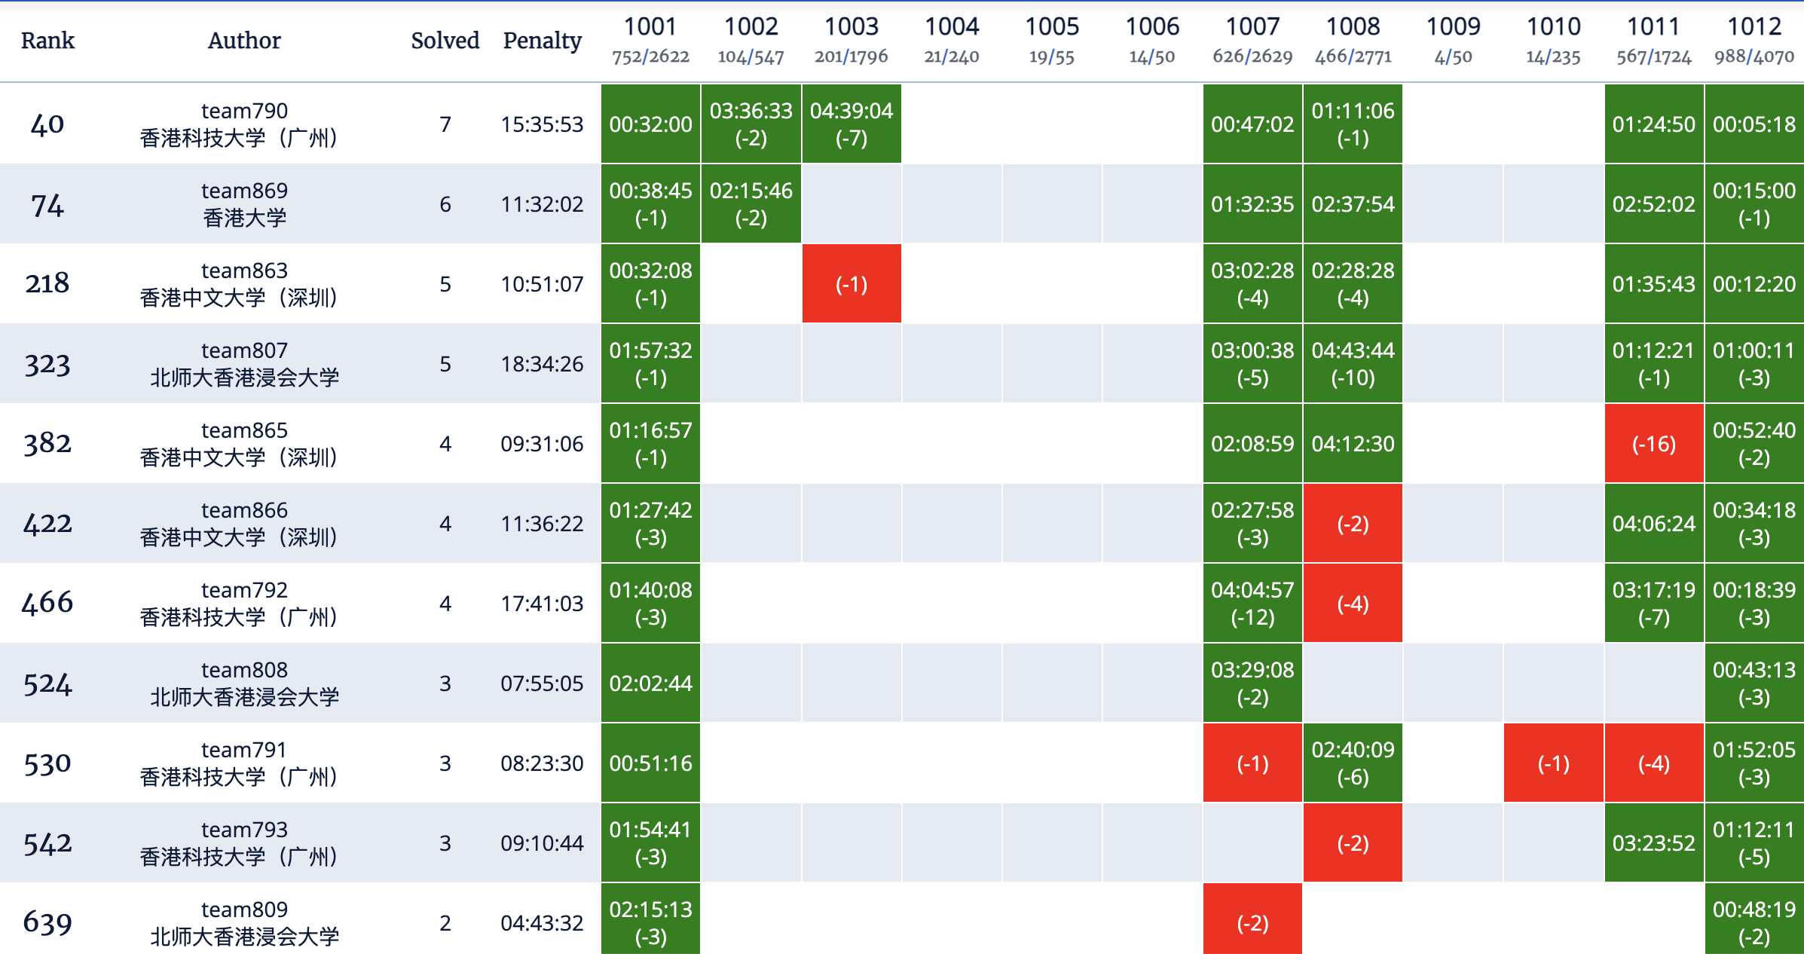Click the Solved column header

click(445, 41)
